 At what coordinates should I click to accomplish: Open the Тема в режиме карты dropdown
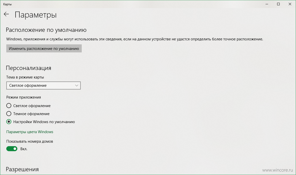44,85
